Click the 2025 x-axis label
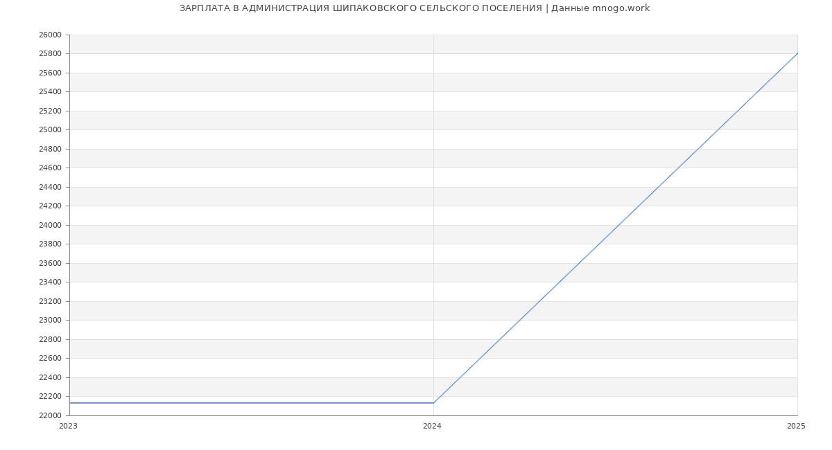This screenshot has height=450, width=832. (796, 426)
